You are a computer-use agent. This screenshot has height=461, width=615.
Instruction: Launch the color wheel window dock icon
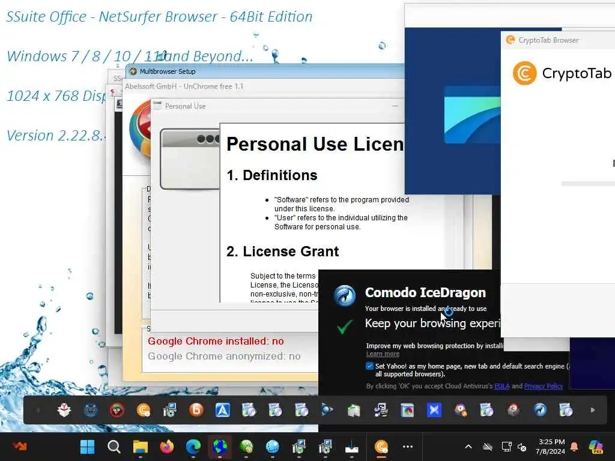pos(408,410)
